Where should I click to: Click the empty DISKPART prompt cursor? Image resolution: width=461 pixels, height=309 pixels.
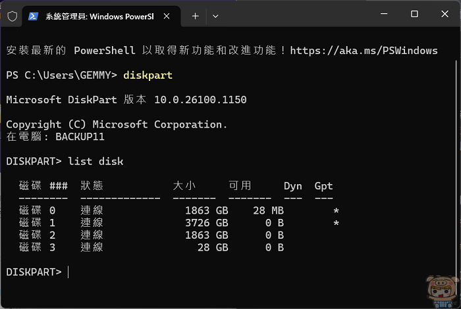pyautogui.click(x=68, y=272)
